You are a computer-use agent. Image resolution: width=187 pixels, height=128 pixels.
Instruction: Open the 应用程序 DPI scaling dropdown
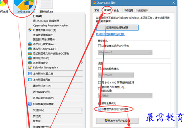[125, 96]
